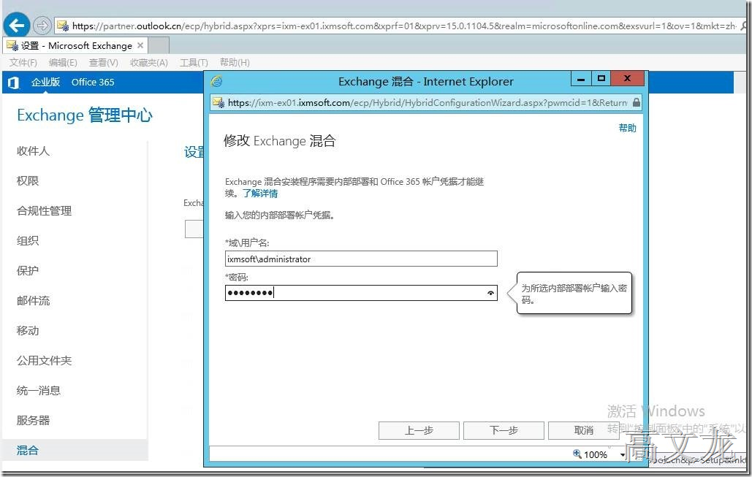
Task: Select the 设置 - Microsoft Exchange tab
Action: pyautogui.click(x=76, y=46)
